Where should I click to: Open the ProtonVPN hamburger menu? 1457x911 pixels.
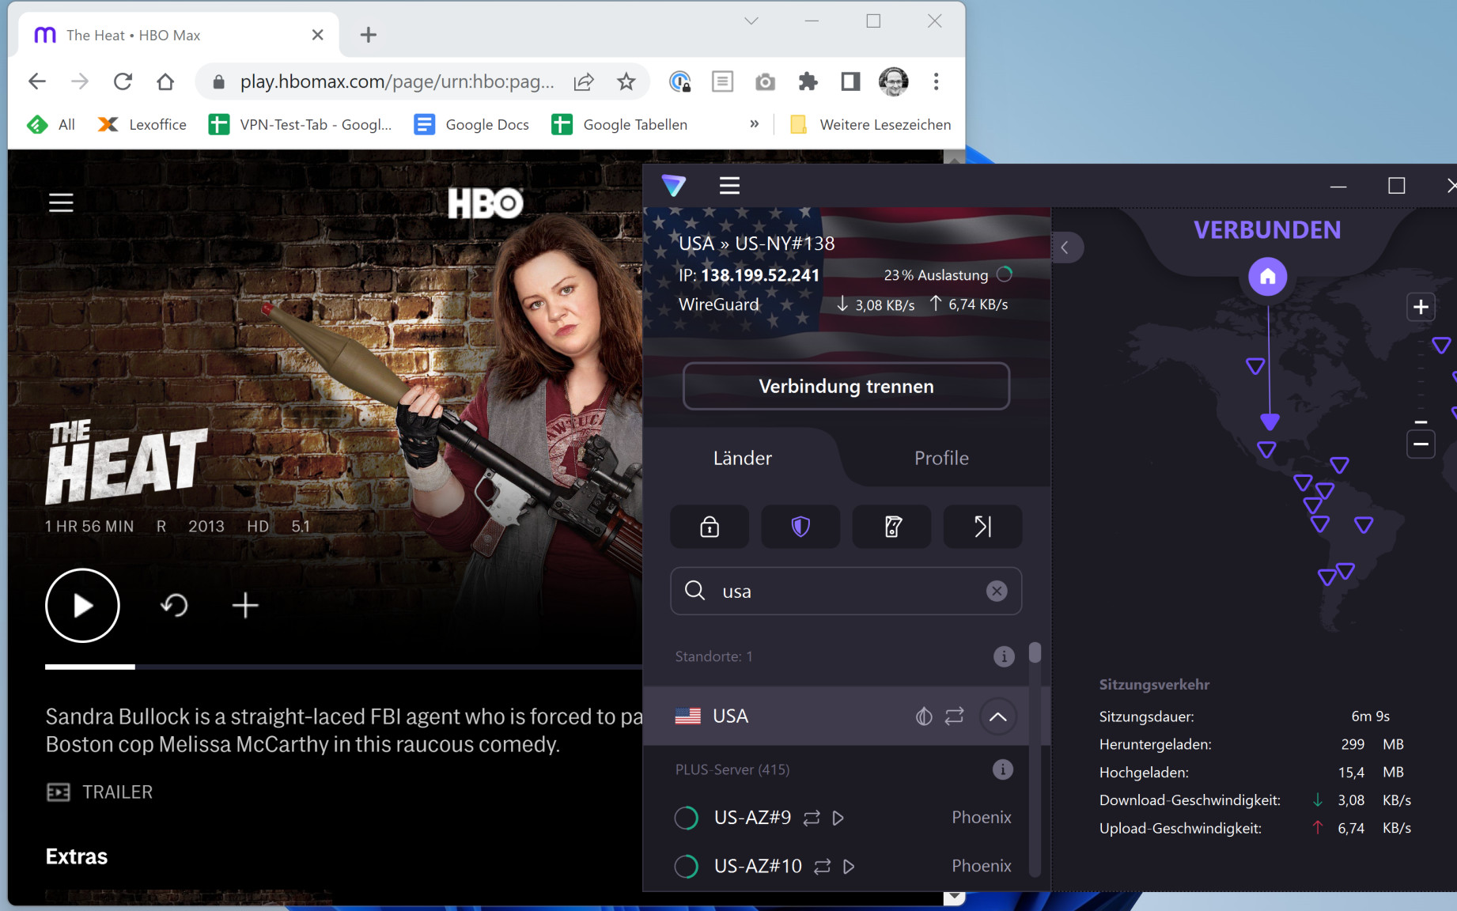[729, 186]
